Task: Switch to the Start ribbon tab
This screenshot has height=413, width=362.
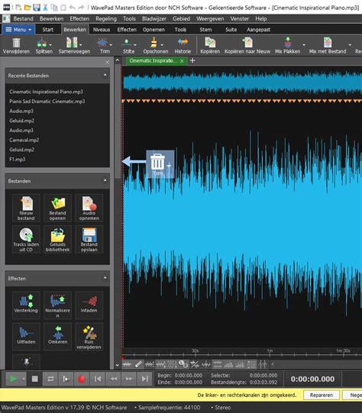Action: pyautogui.click(x=47, y=30)
